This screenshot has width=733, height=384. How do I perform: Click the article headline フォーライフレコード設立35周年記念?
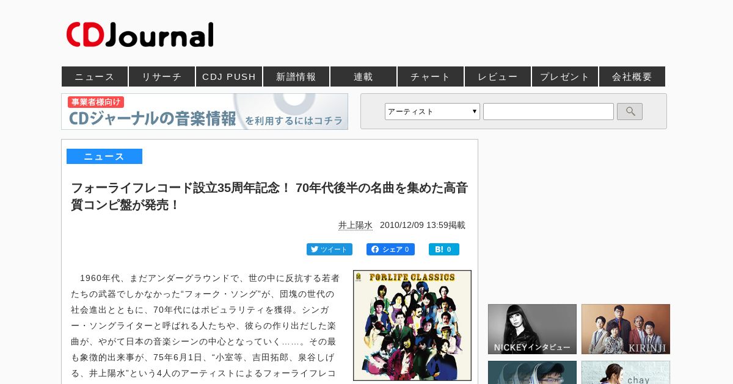click(x=269, y=196)
